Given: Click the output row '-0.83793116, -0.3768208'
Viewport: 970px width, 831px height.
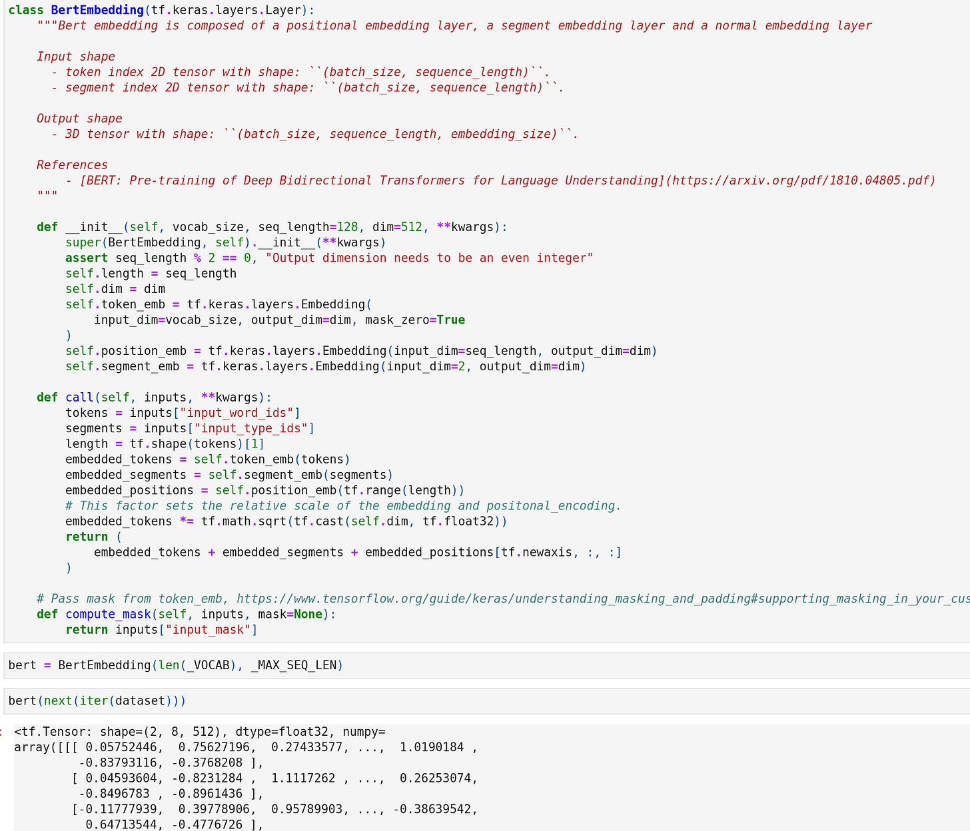Looking at the screenshot, I should (171, 762).
